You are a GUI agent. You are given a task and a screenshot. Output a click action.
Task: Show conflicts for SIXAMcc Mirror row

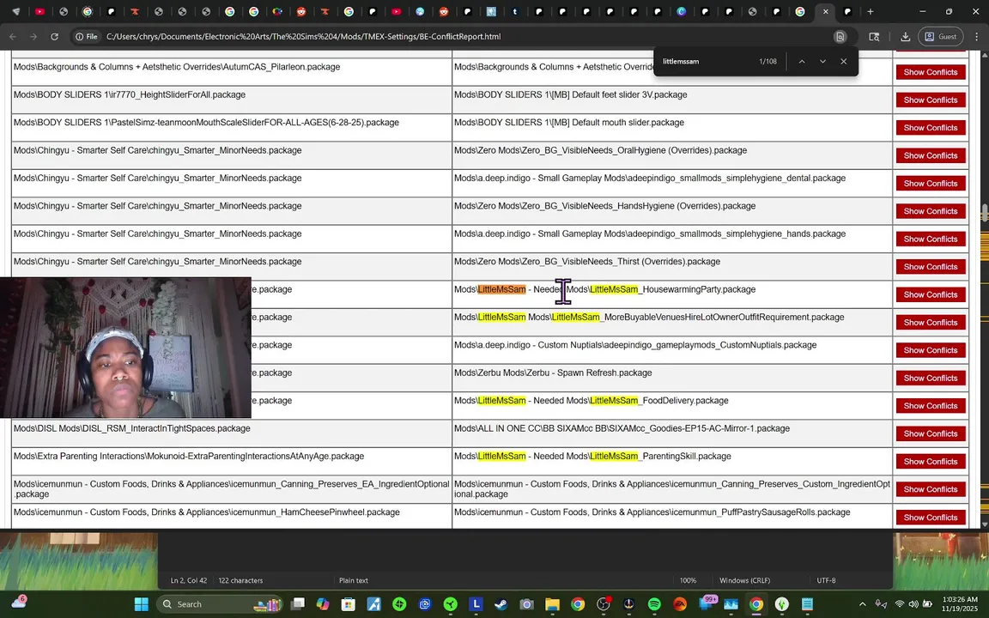click(931, 433)
